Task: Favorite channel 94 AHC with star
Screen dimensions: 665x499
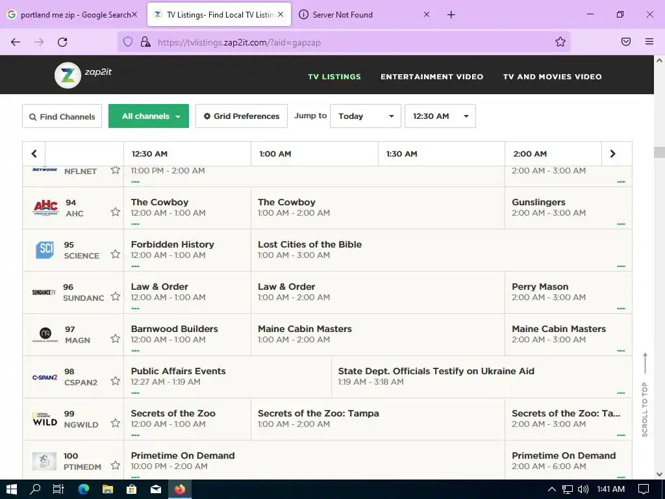Action: coord(116,212)
